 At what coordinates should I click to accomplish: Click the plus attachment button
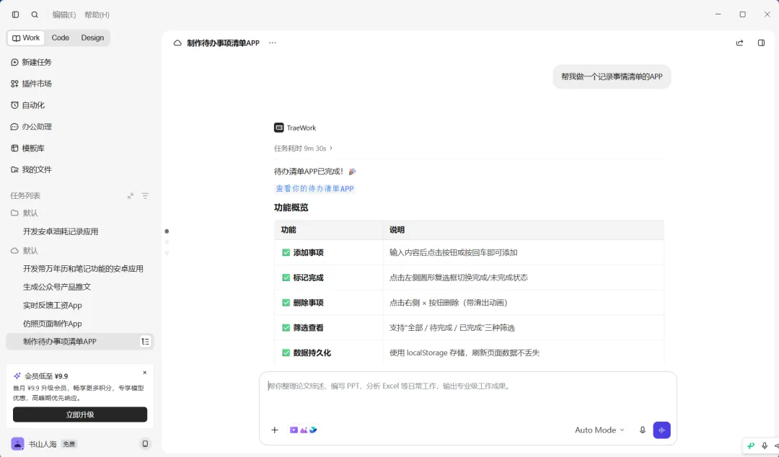(275, 430)
